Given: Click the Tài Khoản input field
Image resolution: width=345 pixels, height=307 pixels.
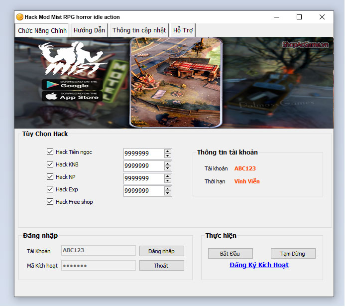Looking at the screenshot, I should pos(99,250).
